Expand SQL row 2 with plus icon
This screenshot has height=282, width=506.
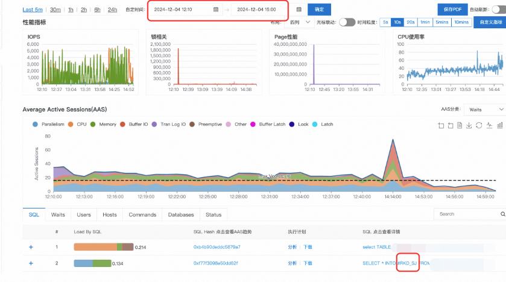31,263
